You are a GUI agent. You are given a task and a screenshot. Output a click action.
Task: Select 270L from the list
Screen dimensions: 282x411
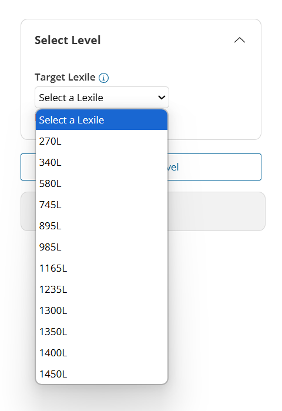(102, 141)
